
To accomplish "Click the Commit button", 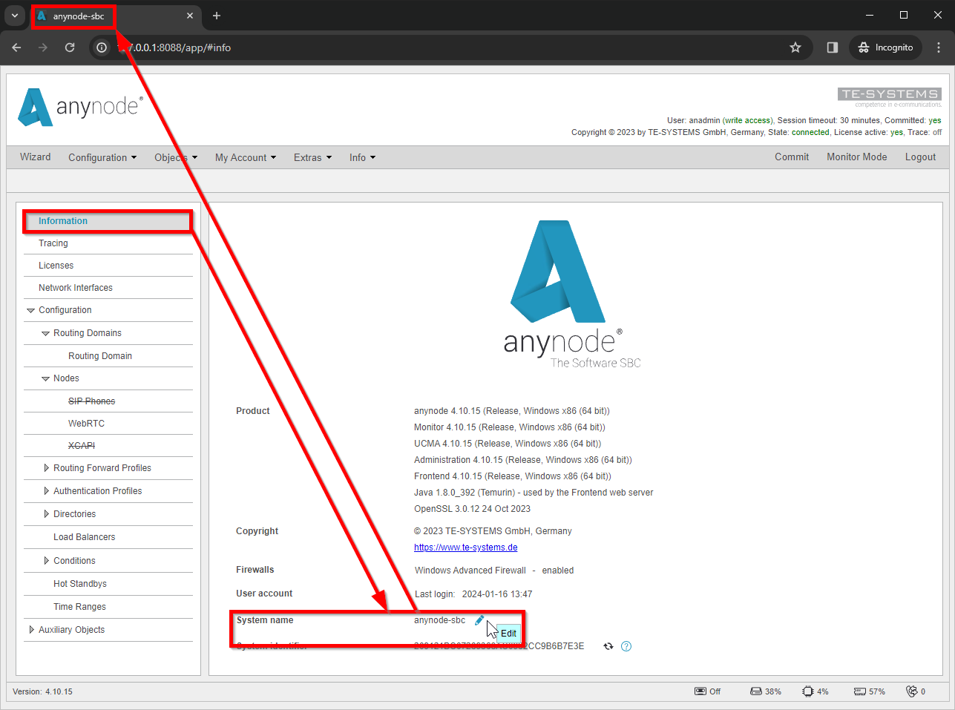I will (791, 157).
